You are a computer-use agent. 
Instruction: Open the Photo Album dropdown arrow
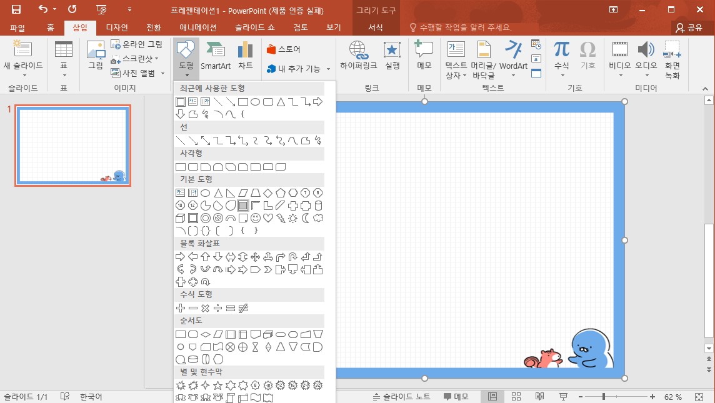click(x=162, y=73)
